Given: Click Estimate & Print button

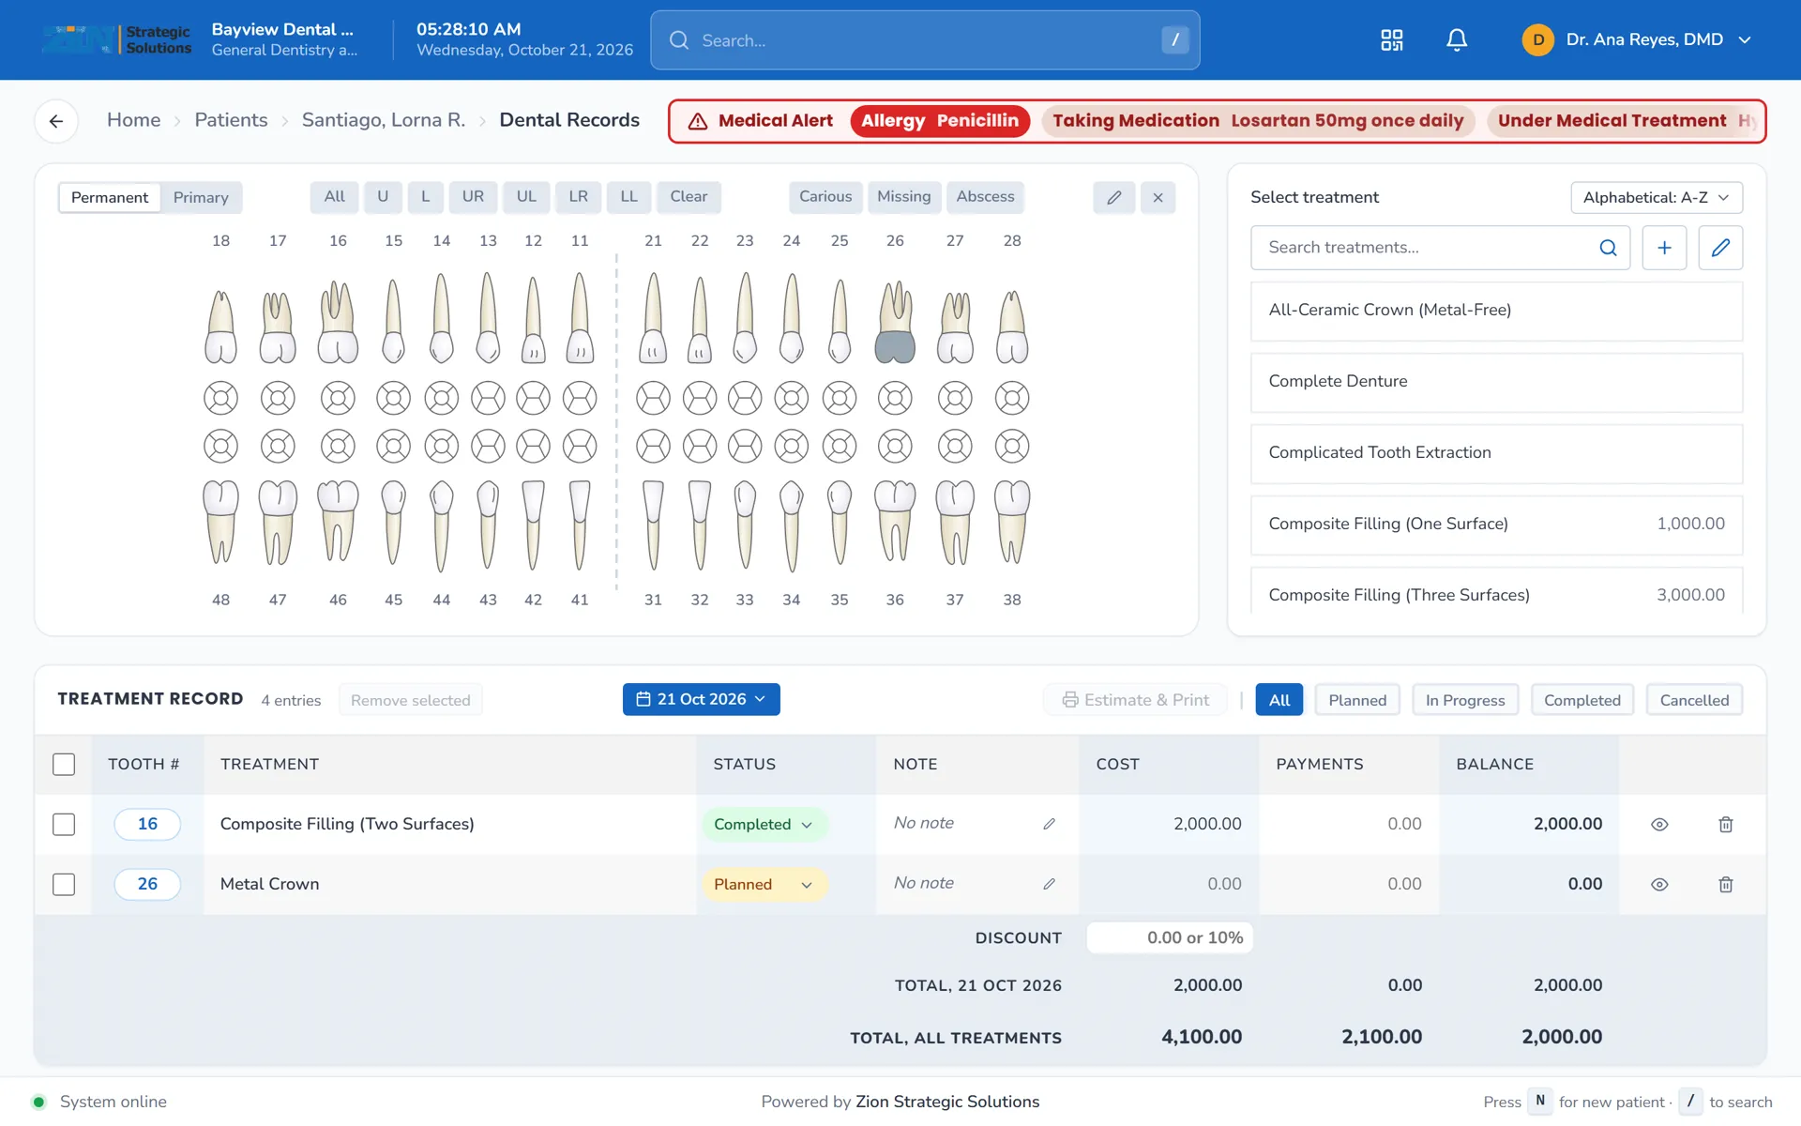Looking at the screenshot, I should [x=1135, y=700].
